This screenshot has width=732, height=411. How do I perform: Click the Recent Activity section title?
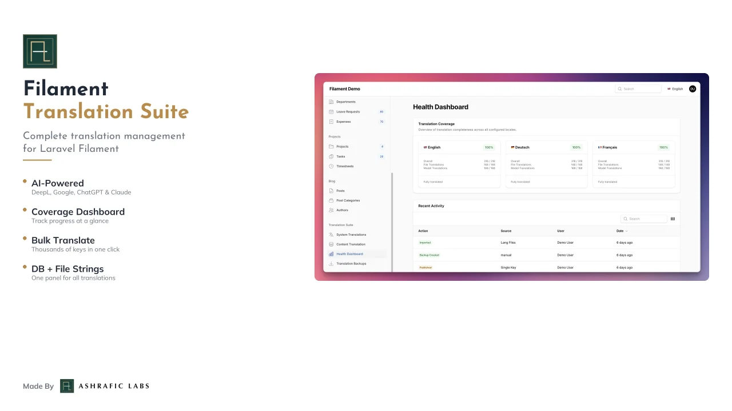coord(431,206)
